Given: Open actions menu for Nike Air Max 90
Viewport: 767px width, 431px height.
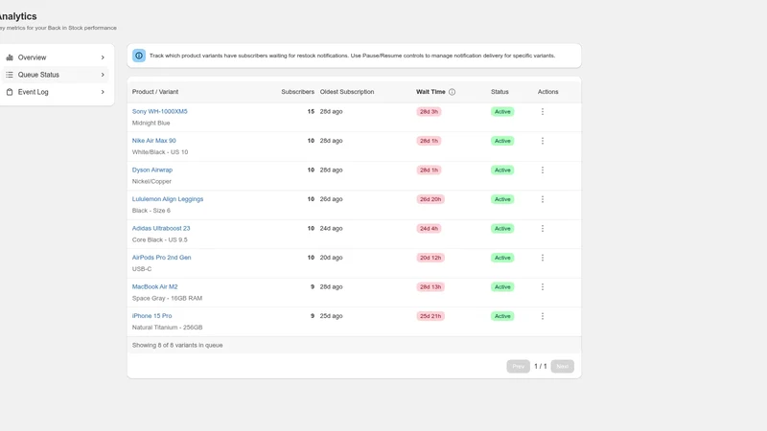Looking at the screenshot, I should pos(543,141).
